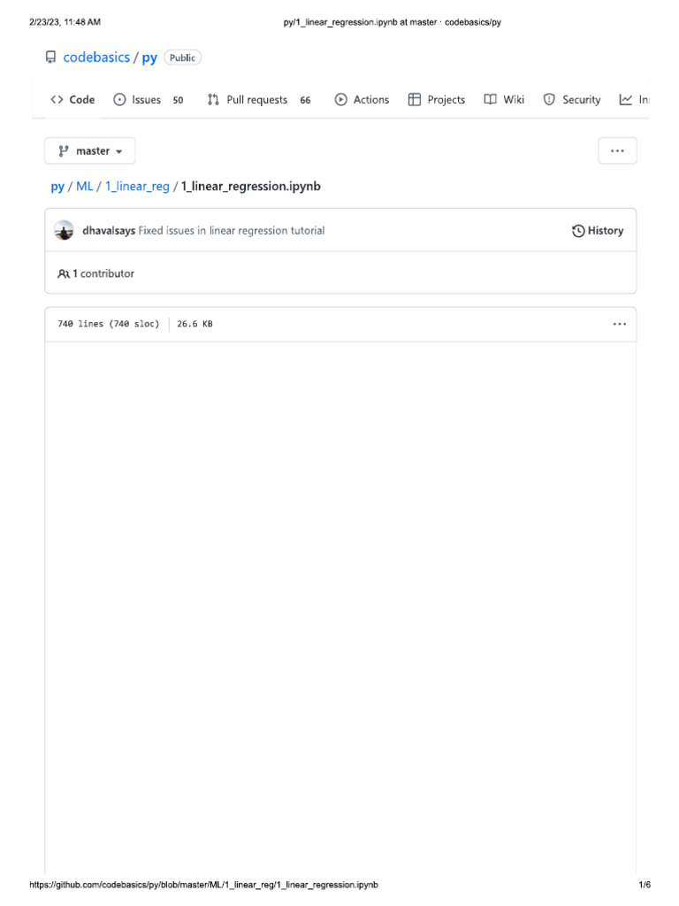The height and width of the screenshot is (906, 679).
Task: Go to the 1_linear_reg folder breadcrumb
Action: point(137,187)
